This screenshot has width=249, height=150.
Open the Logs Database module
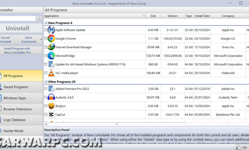pyautogui.click(x=21, y=120)
